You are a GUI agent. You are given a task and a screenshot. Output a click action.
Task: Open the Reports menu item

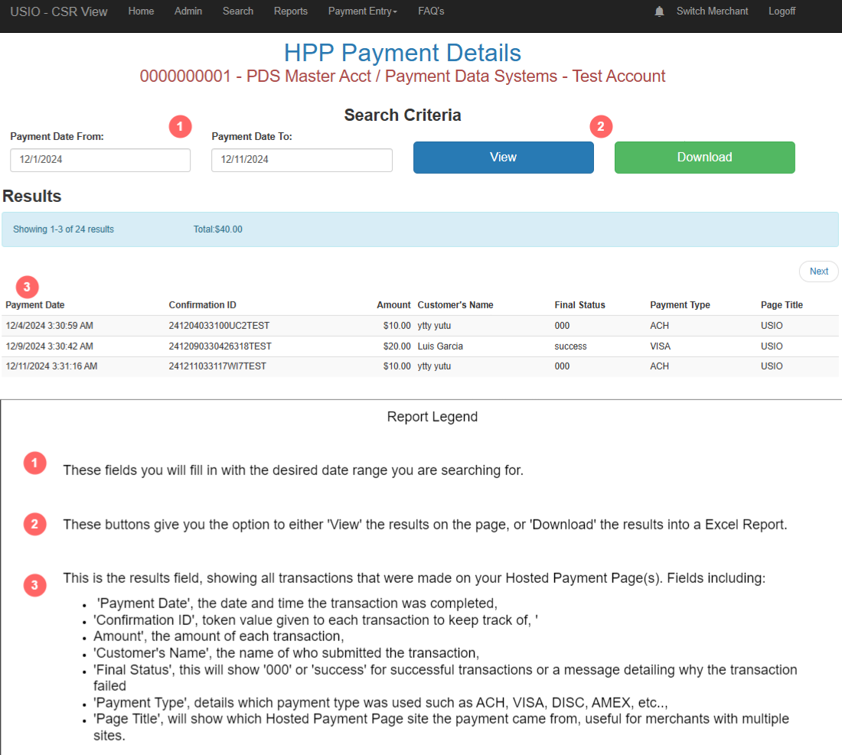pos(291,11)
